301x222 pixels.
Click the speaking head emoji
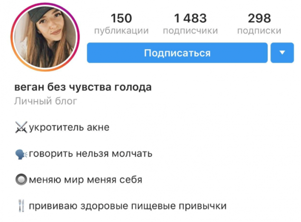[21, 154]
